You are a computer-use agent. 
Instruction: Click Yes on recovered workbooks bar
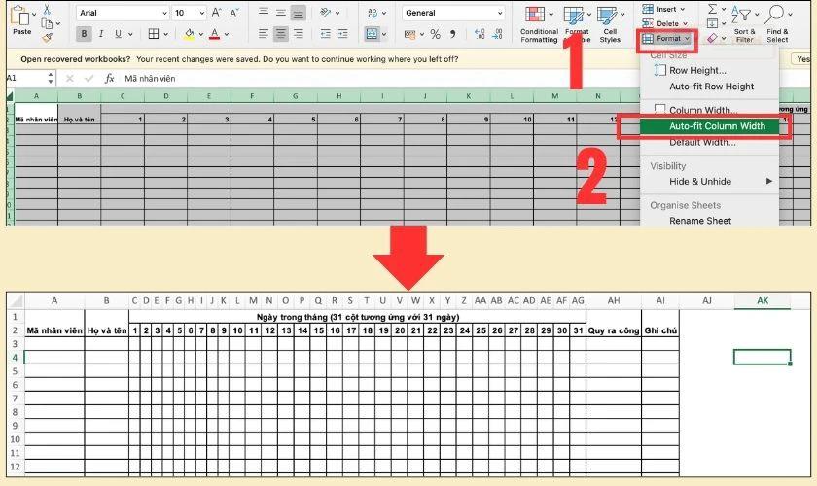[803, 59]
